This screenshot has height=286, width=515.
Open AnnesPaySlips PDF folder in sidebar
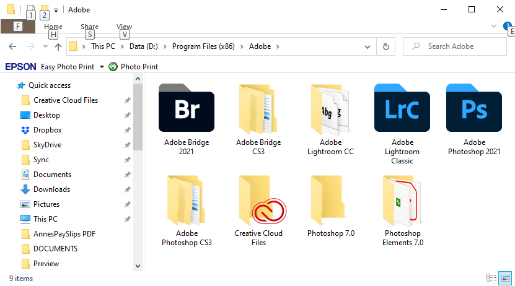pos(58,234)
